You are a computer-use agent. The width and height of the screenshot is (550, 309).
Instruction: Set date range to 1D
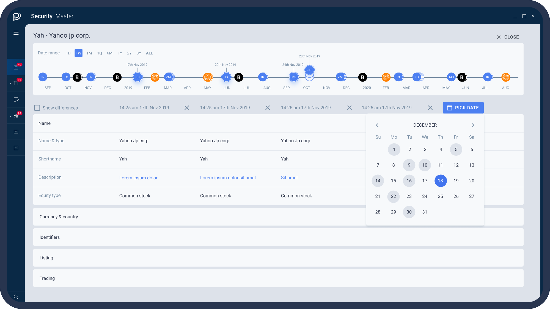point(68,53)
